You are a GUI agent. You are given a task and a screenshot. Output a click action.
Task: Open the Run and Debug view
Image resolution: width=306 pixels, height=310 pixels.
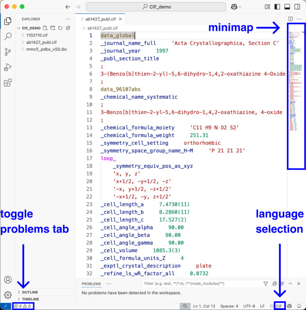point(8,67)
